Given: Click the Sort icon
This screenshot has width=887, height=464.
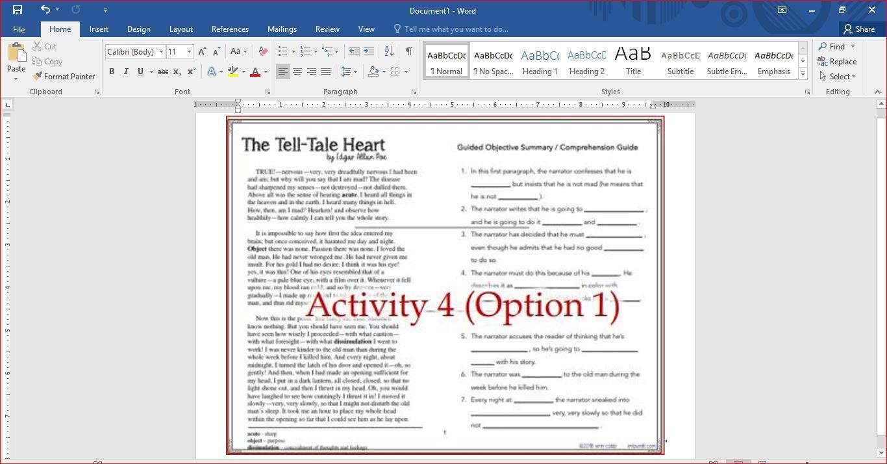Looking at the screenshot, I should click(x=389, y=51).
